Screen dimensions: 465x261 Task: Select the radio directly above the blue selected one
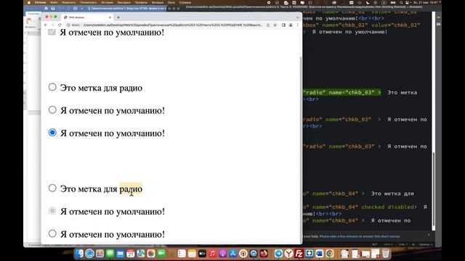coord(52,109)
